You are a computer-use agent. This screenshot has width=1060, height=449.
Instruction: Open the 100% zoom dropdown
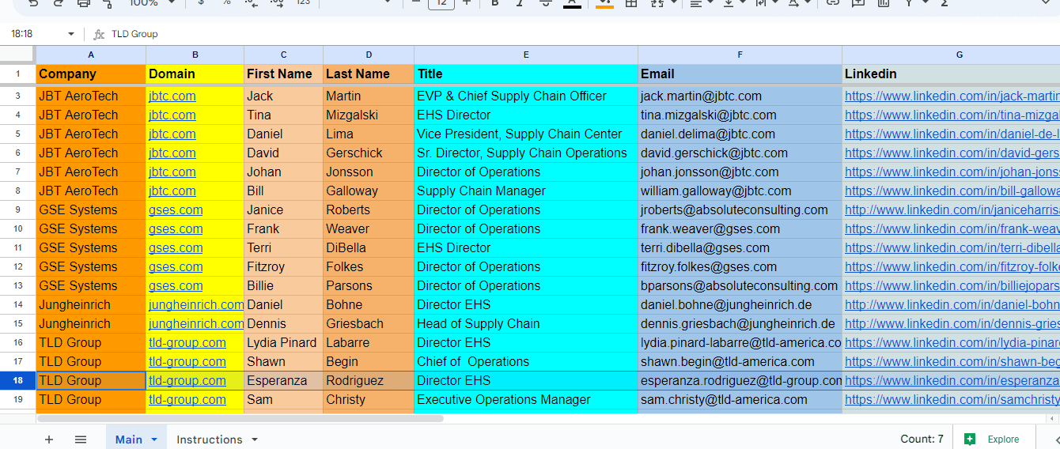(150, 3)
